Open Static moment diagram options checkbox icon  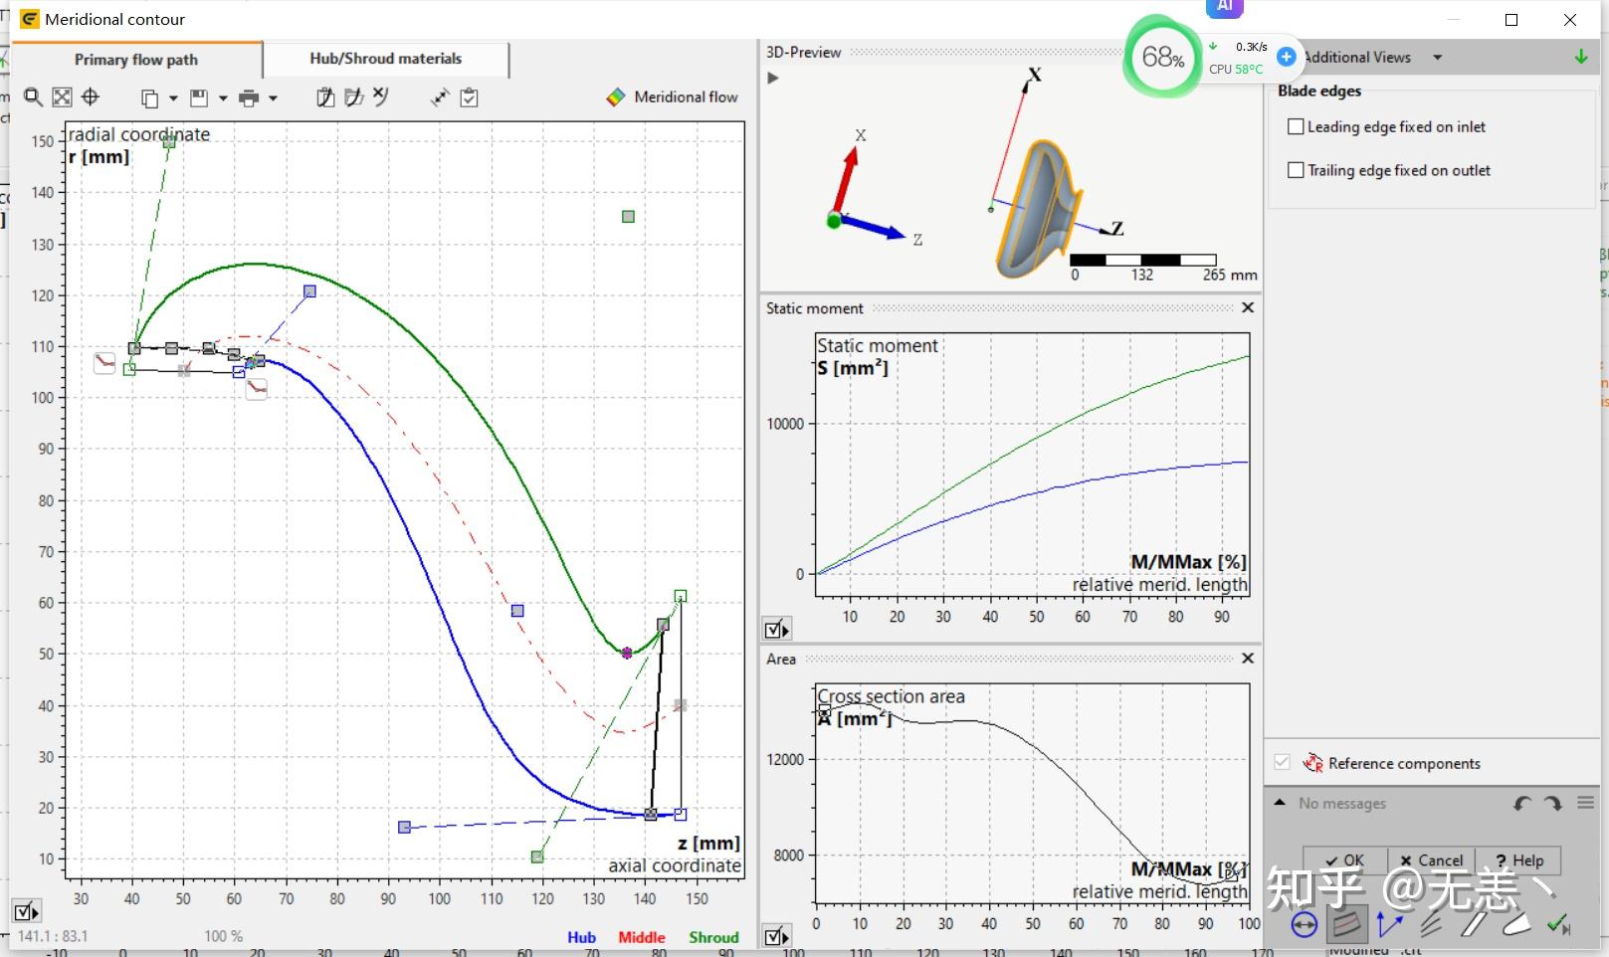(x=776, y=629)
